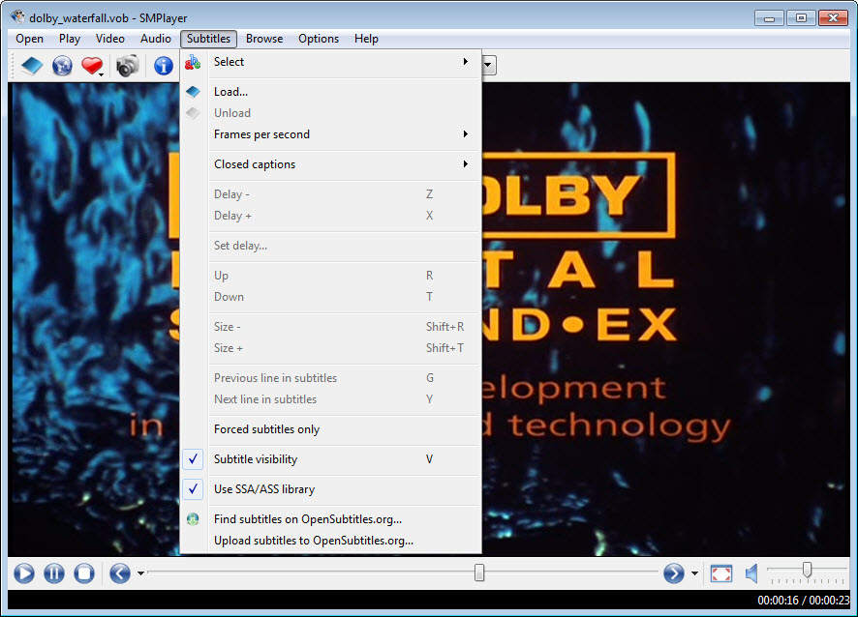Click the Select subtitle track icon
The image size is (858, 617).
coord(193,62)
